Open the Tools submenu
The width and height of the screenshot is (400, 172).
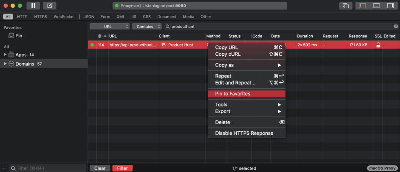coord(246,105)
